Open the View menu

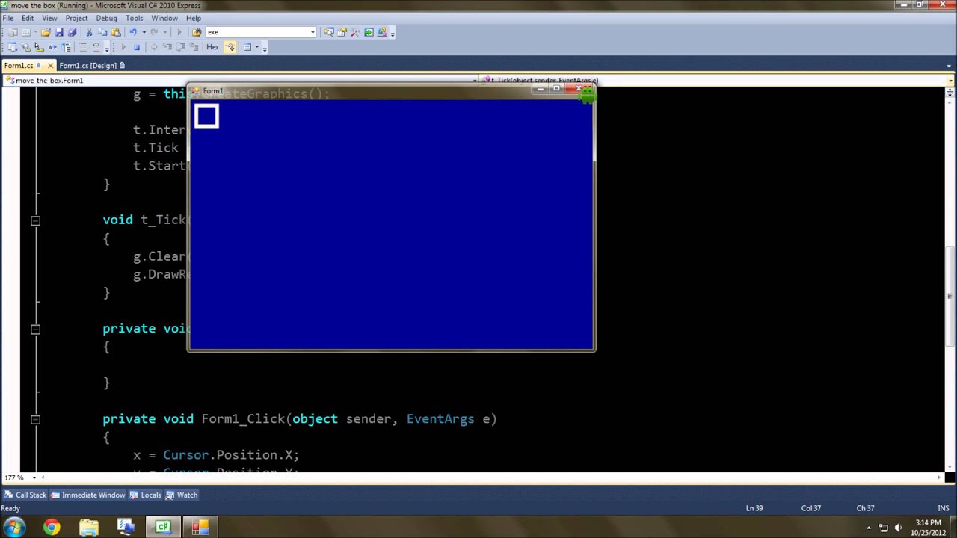click(49, 18)
